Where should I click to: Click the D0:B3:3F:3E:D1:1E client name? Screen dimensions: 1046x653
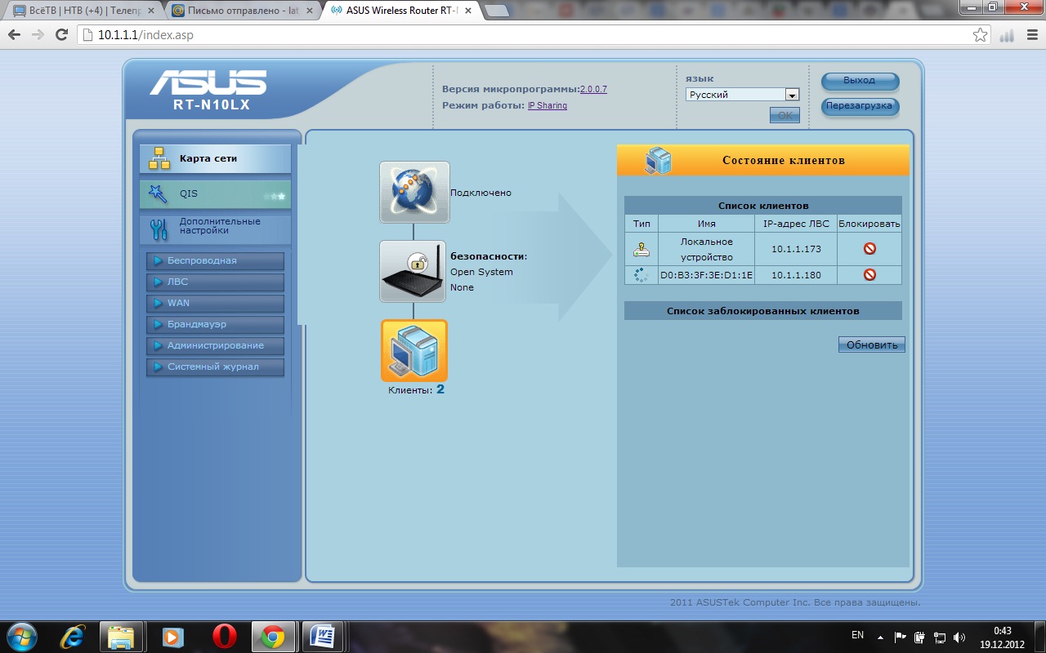(706, 275)
